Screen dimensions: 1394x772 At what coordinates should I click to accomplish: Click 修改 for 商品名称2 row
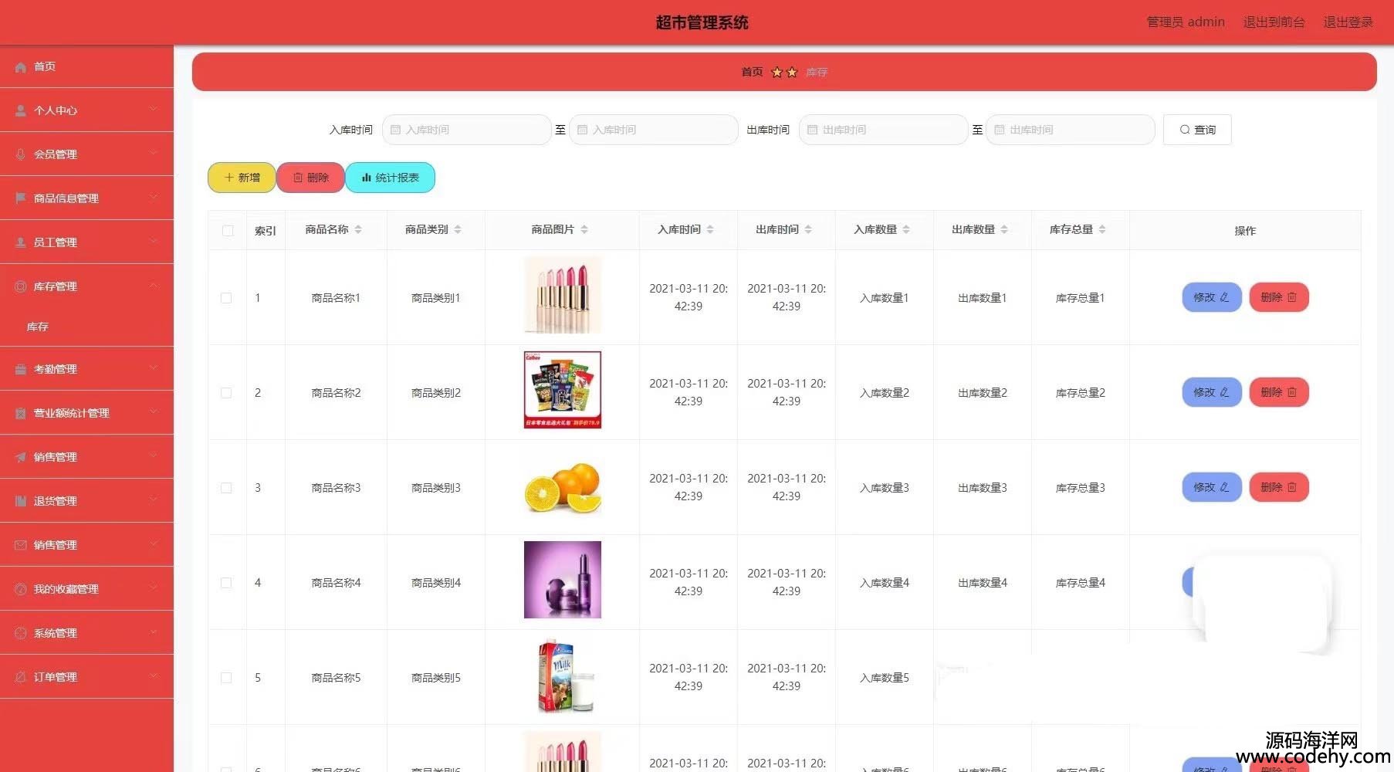(1212, 392)
